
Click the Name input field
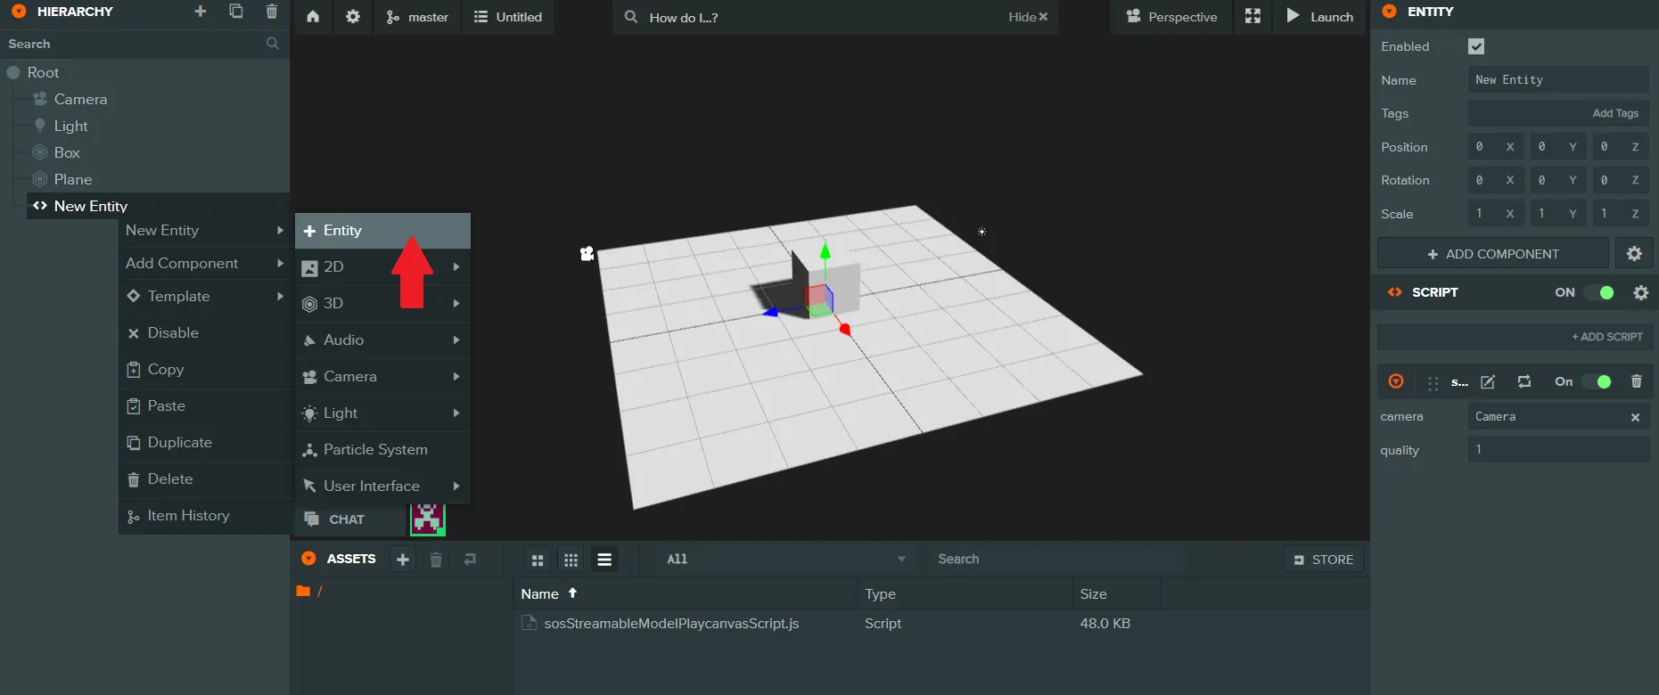click(x=1558, y=80)
